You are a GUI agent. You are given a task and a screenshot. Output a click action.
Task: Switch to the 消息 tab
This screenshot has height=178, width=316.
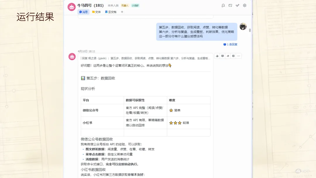click(x=83, y=12)
